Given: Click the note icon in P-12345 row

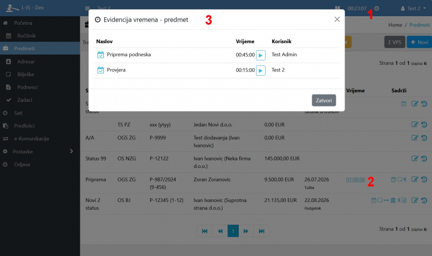Looking at the screenshot, I should point(380,200).
